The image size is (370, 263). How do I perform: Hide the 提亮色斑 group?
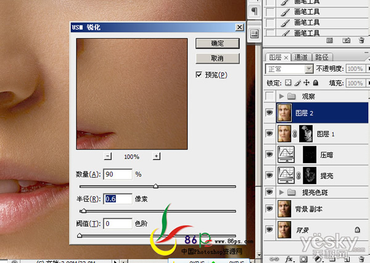coord(269,191)
